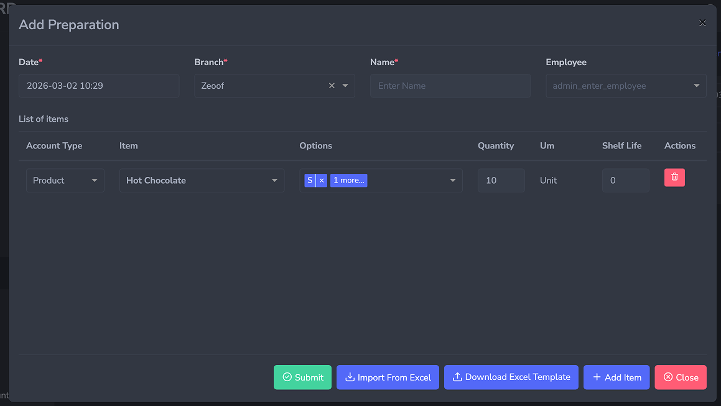
Task: Click the Quantity column header
Action: [496, 146]
